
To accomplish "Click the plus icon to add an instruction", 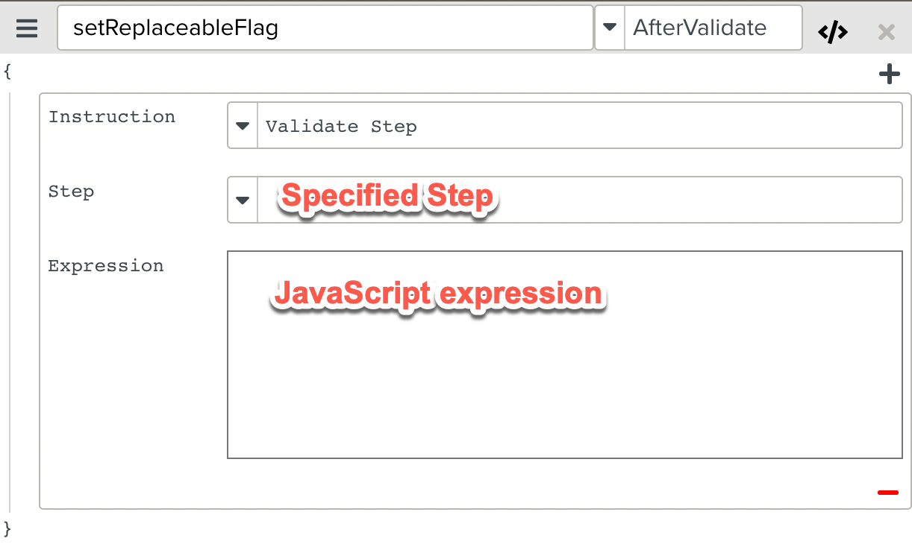I will 890,74.
